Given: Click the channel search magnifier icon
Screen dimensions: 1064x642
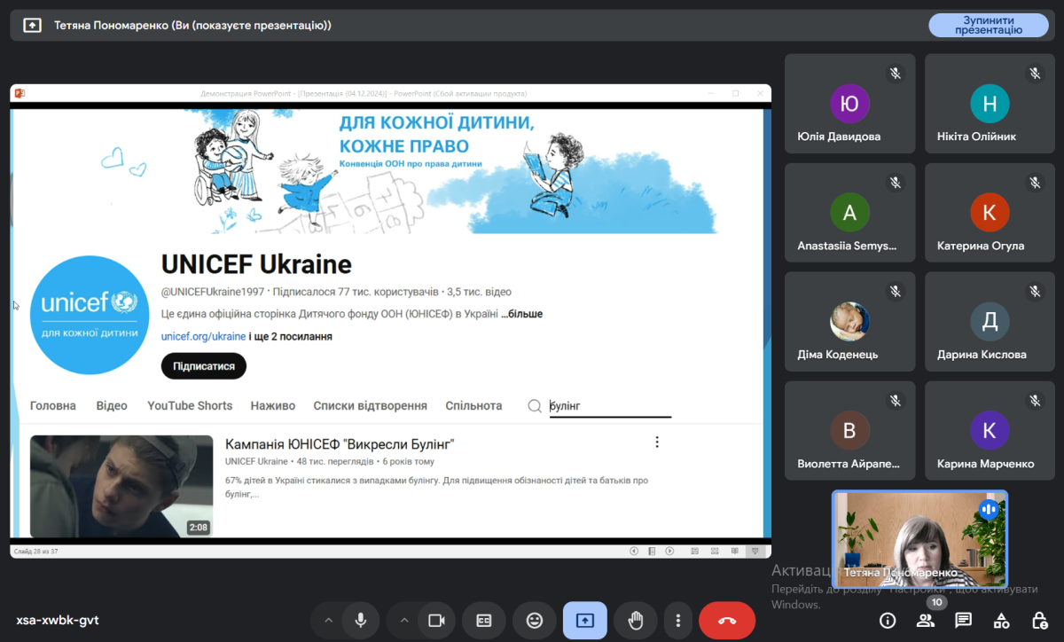Looking at the screenshot, I should pyautogui.click(x=535, y=406).
